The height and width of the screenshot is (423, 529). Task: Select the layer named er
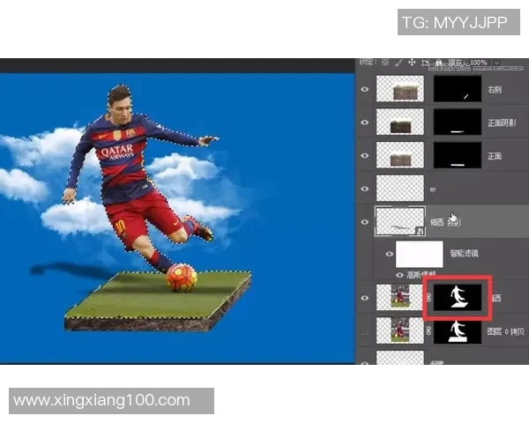click(x=433, y=189)
